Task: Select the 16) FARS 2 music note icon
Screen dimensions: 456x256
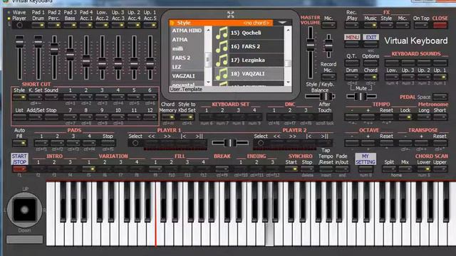Action: click(222, 47)
